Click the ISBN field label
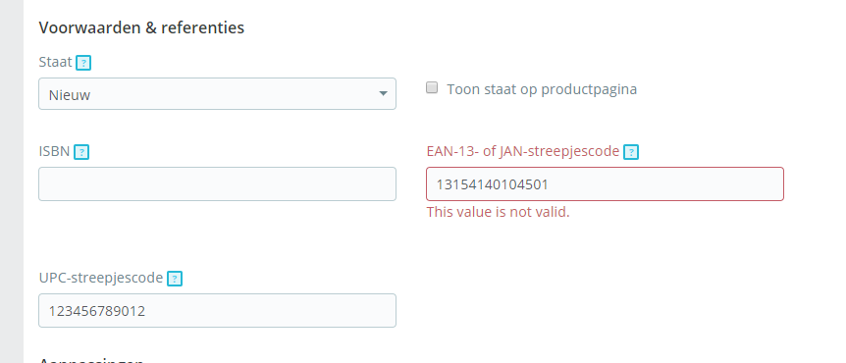The height and width of the screenshot is (363, 846). [54, 151]
